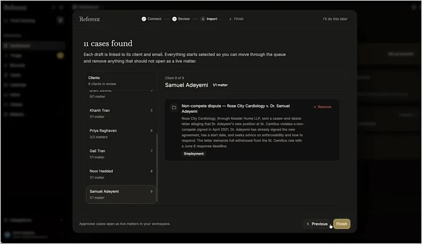
Task: Select client Gail Tran
Action: coord(121,154)
